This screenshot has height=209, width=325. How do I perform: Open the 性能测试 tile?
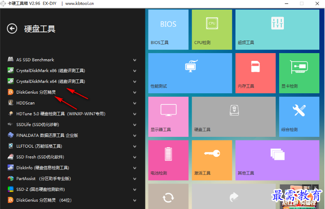point(190,73)
